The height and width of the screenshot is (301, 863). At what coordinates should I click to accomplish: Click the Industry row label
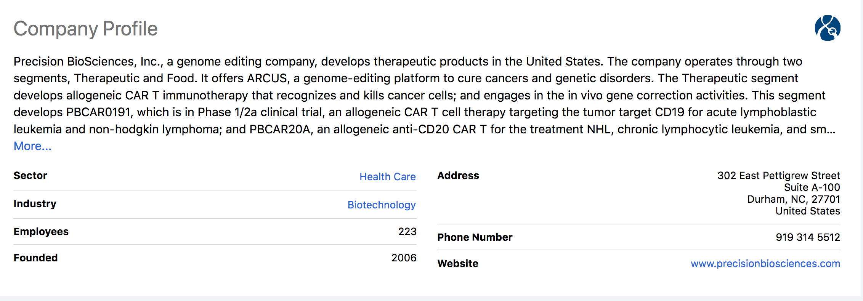point(35,204)
